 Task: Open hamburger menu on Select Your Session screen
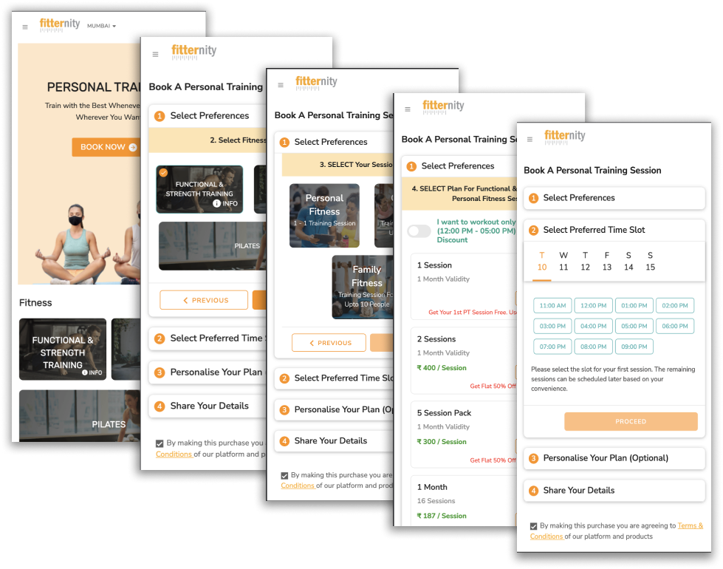[281, 86]
